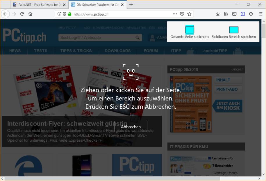Open the Firefox home page

click(x=30, y=14)
